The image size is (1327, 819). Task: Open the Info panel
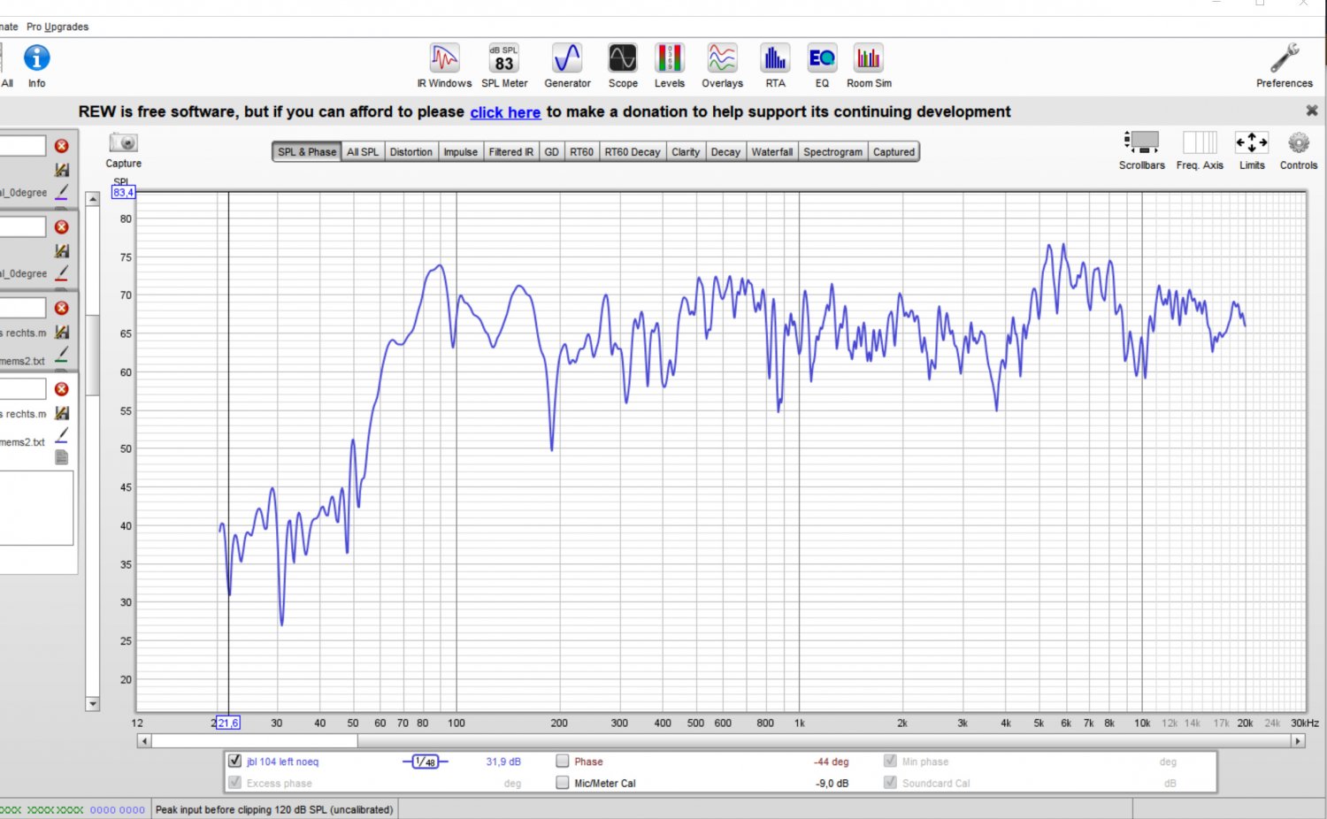(x=36, y=66)
